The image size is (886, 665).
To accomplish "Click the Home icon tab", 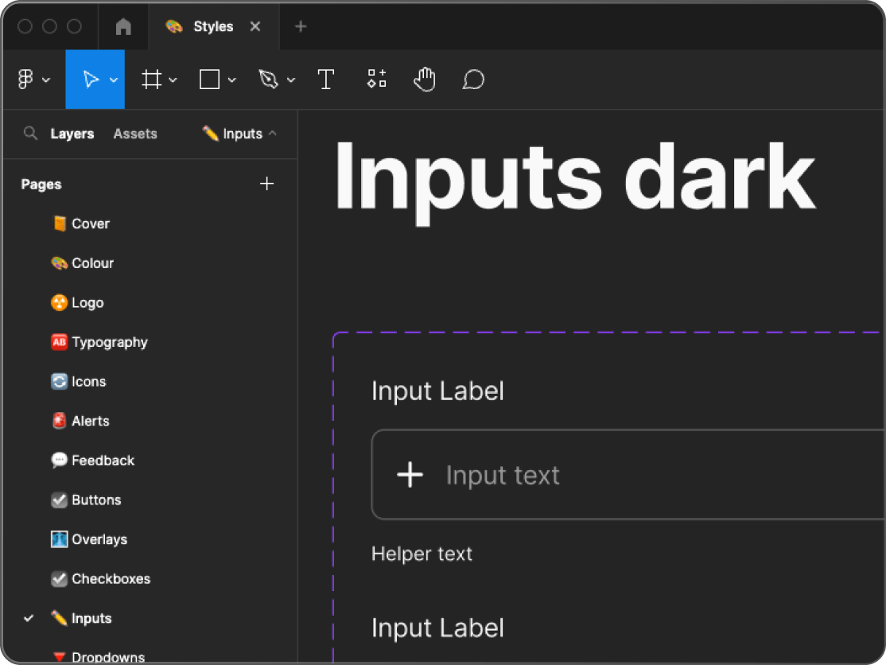I will pos(123,27).
